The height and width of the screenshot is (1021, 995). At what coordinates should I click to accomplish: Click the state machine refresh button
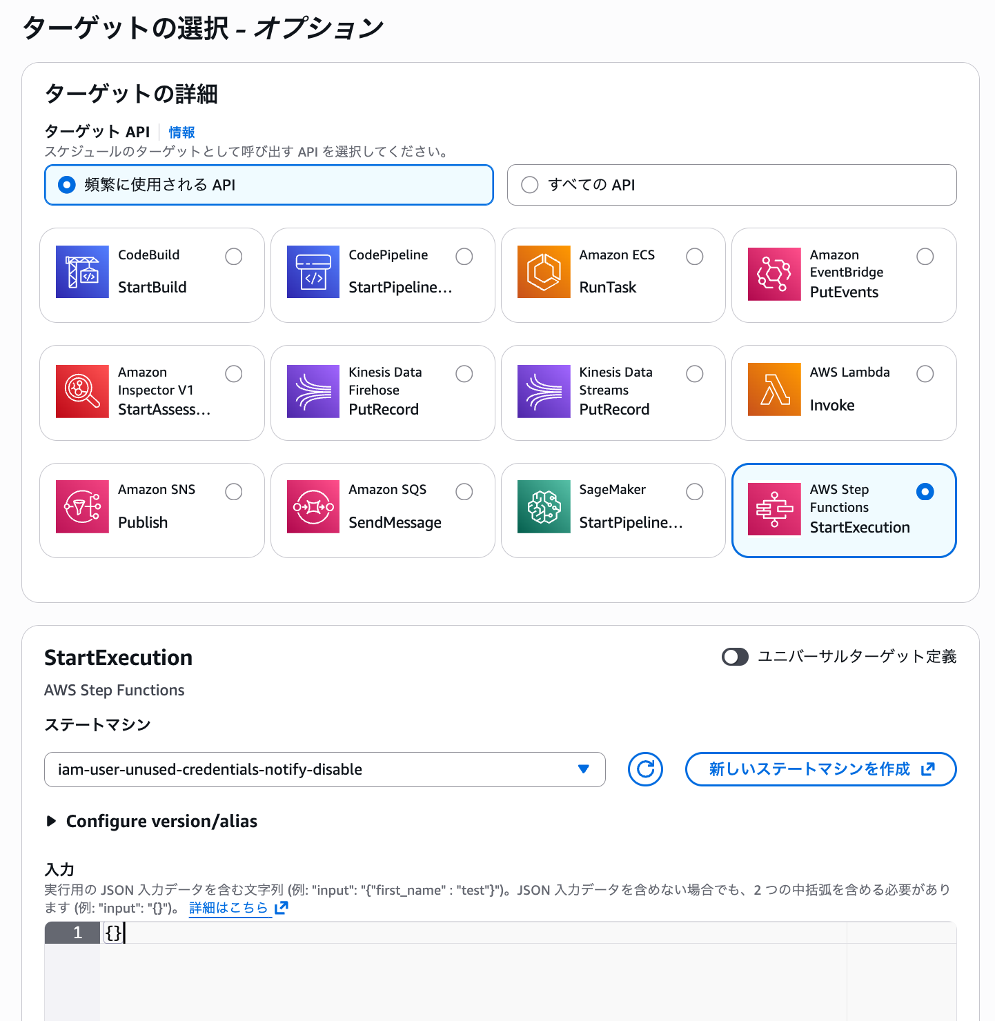tap(644, 769)
